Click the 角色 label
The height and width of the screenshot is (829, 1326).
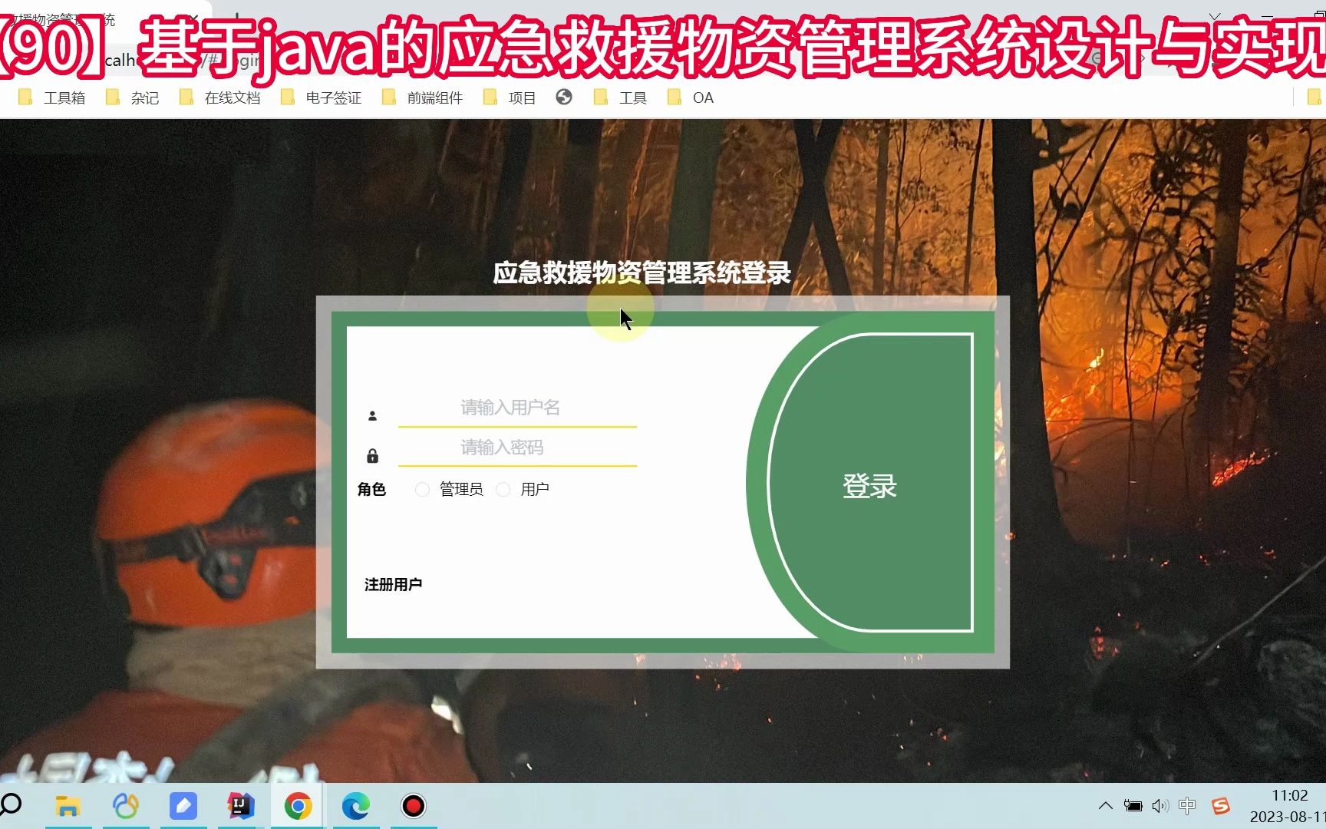point(371,490)
